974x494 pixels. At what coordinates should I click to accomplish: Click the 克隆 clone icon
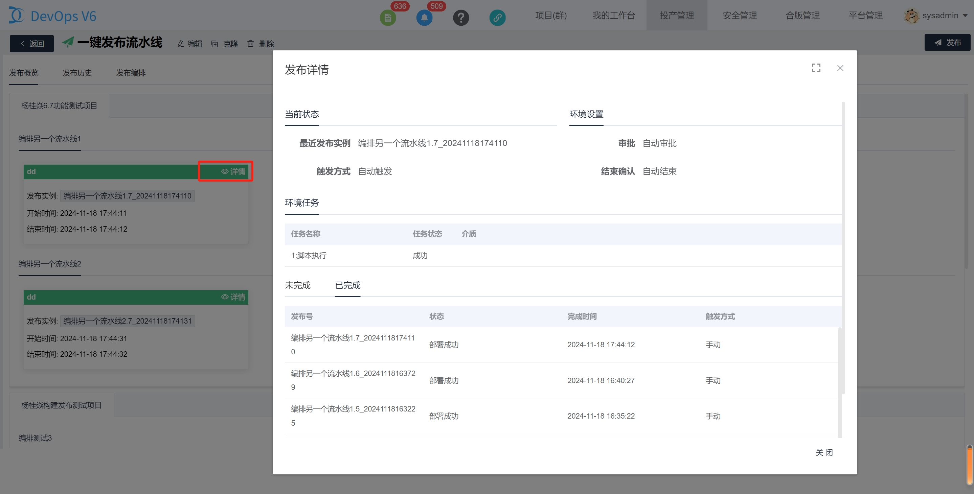[214, 44]
